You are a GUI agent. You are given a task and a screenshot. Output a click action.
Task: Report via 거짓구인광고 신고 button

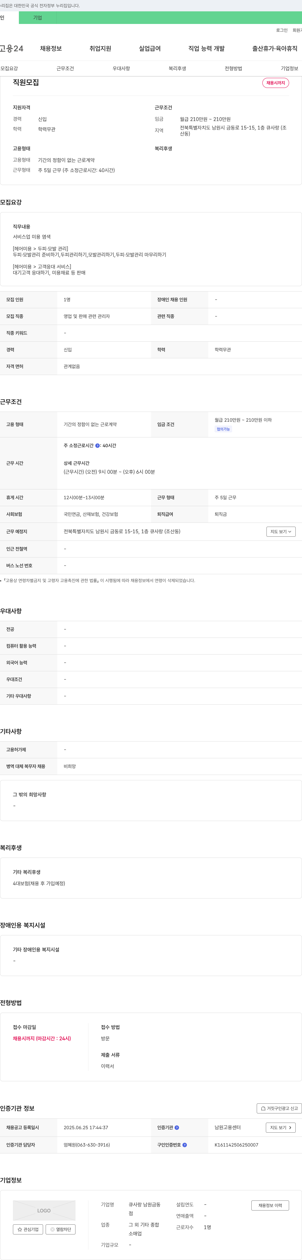point(279,1108)
